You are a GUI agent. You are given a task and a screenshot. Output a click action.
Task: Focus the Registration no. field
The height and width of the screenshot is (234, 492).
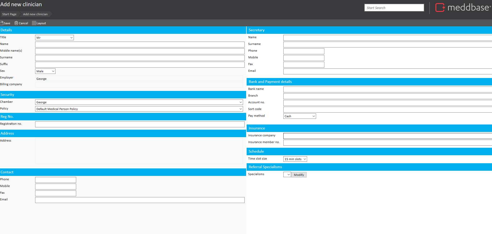(139, 124)
